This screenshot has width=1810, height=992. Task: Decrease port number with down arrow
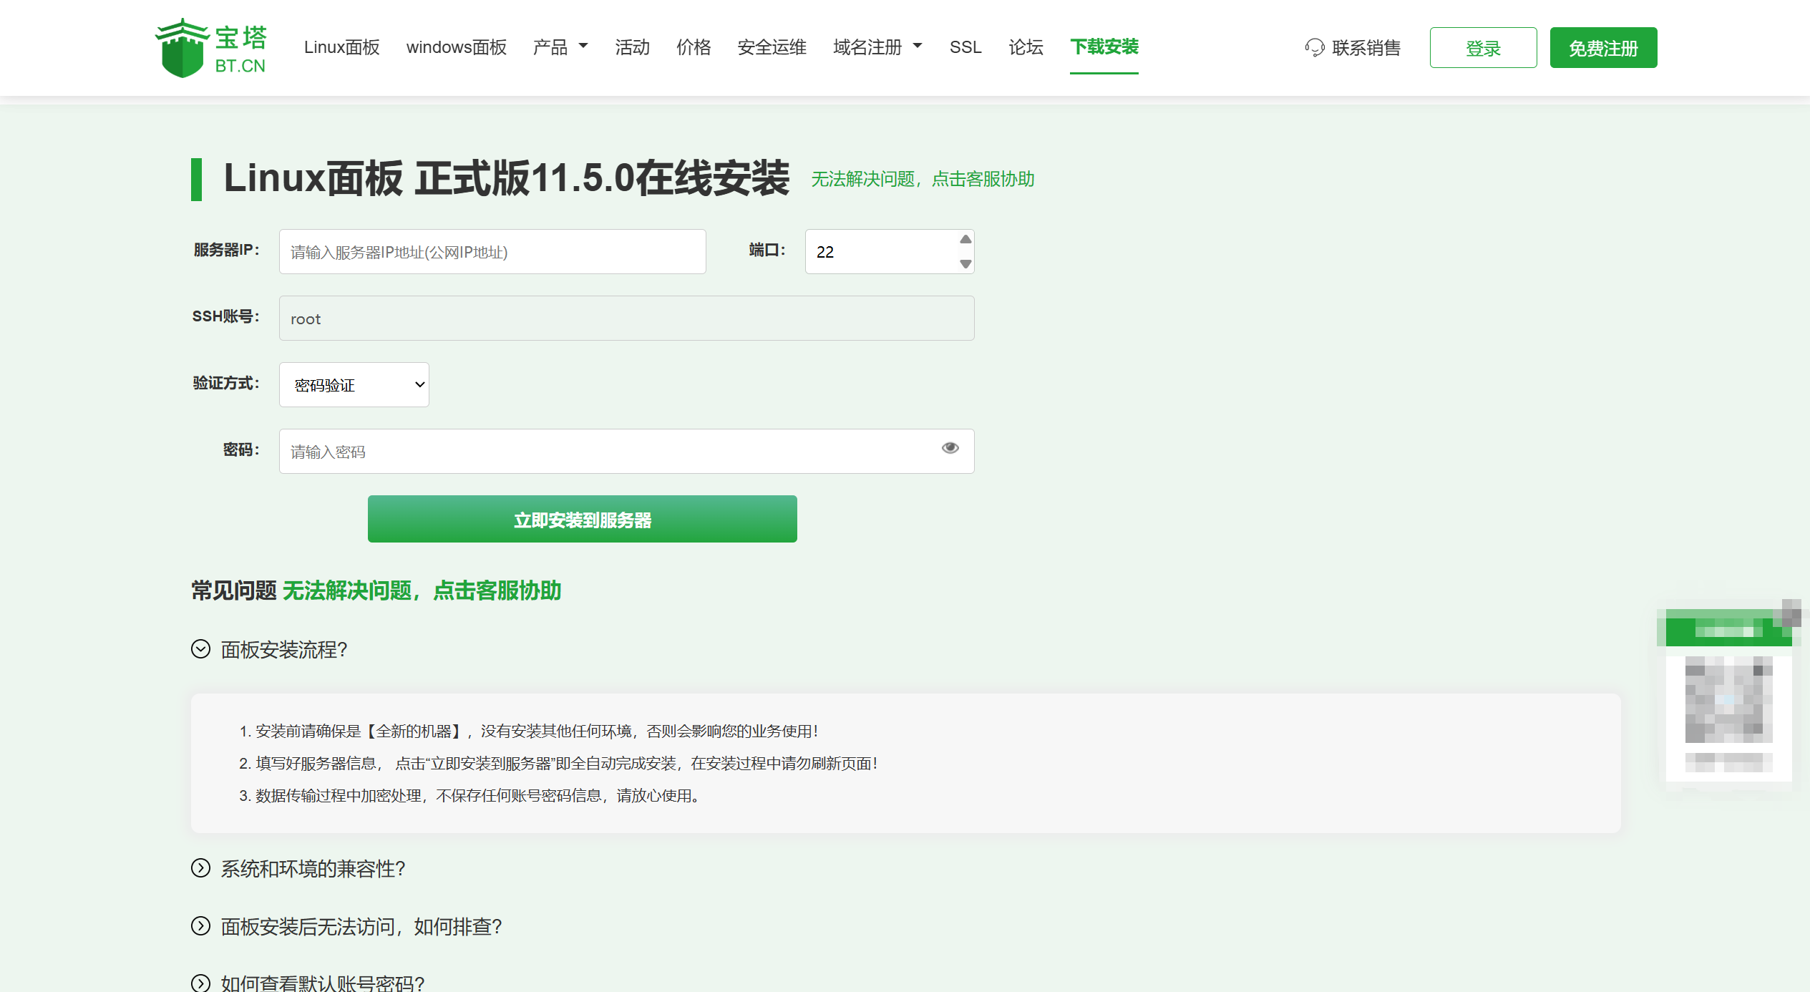(965, 264)
